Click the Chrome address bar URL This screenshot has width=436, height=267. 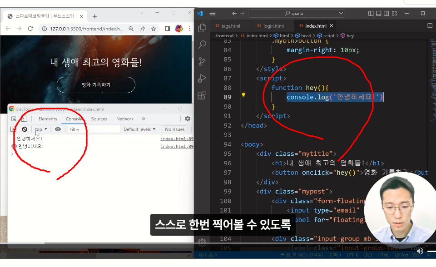click(x=86, y=29)
